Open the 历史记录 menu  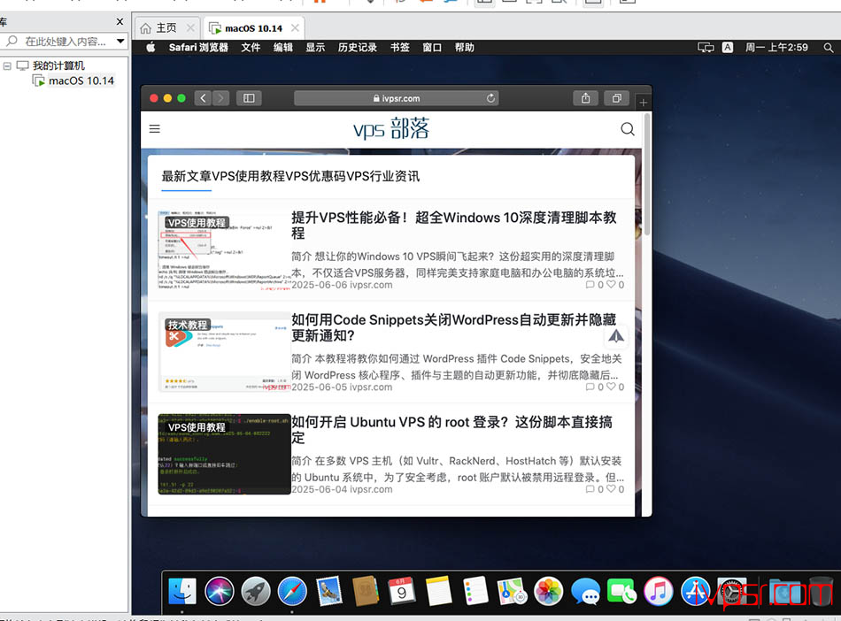[x=358, y=48]
